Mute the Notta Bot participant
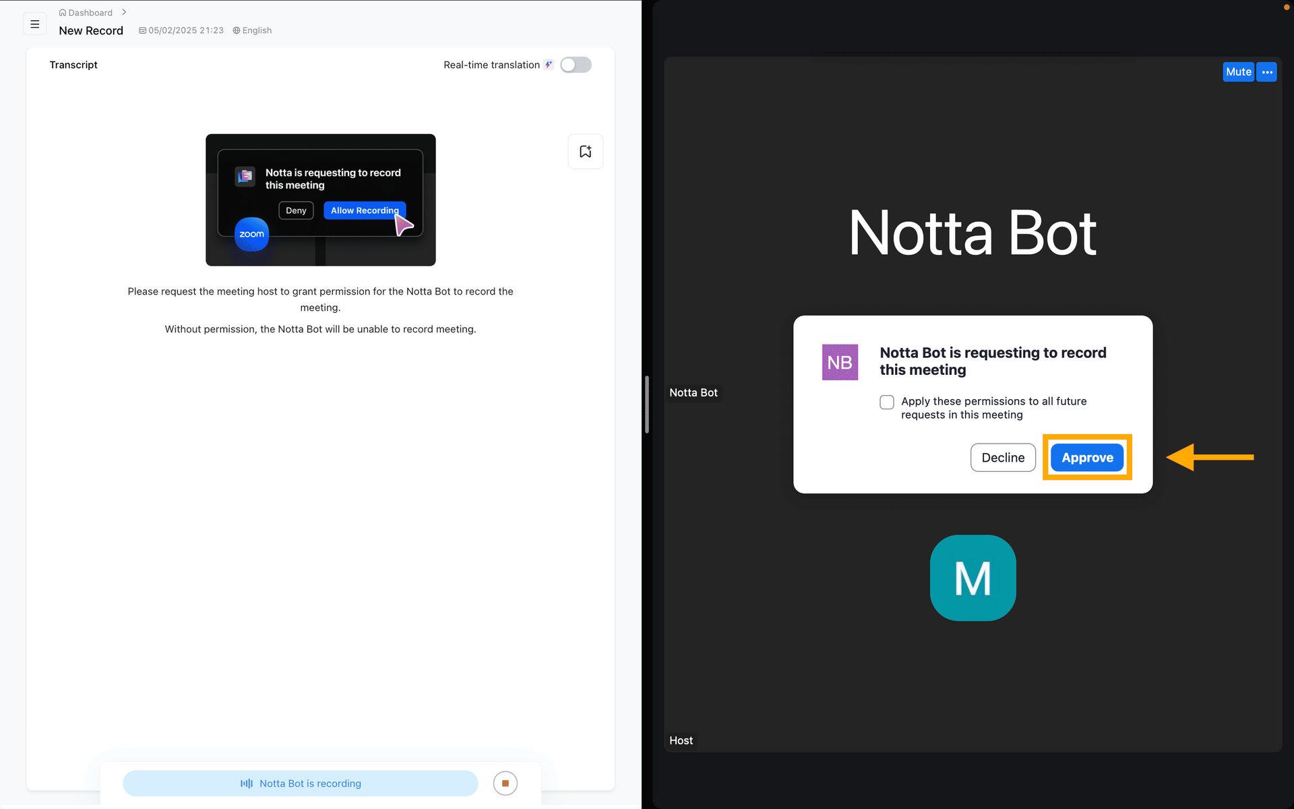This screenshot has width=1294, height=809. (x=1238, y=72)
